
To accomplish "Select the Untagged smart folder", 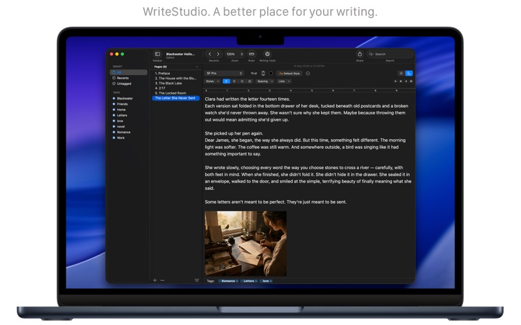I will [128, 84].
